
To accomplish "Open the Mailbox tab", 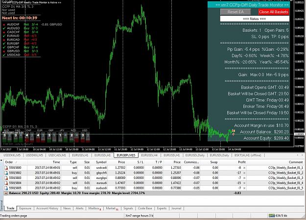I will pos(94,208).
